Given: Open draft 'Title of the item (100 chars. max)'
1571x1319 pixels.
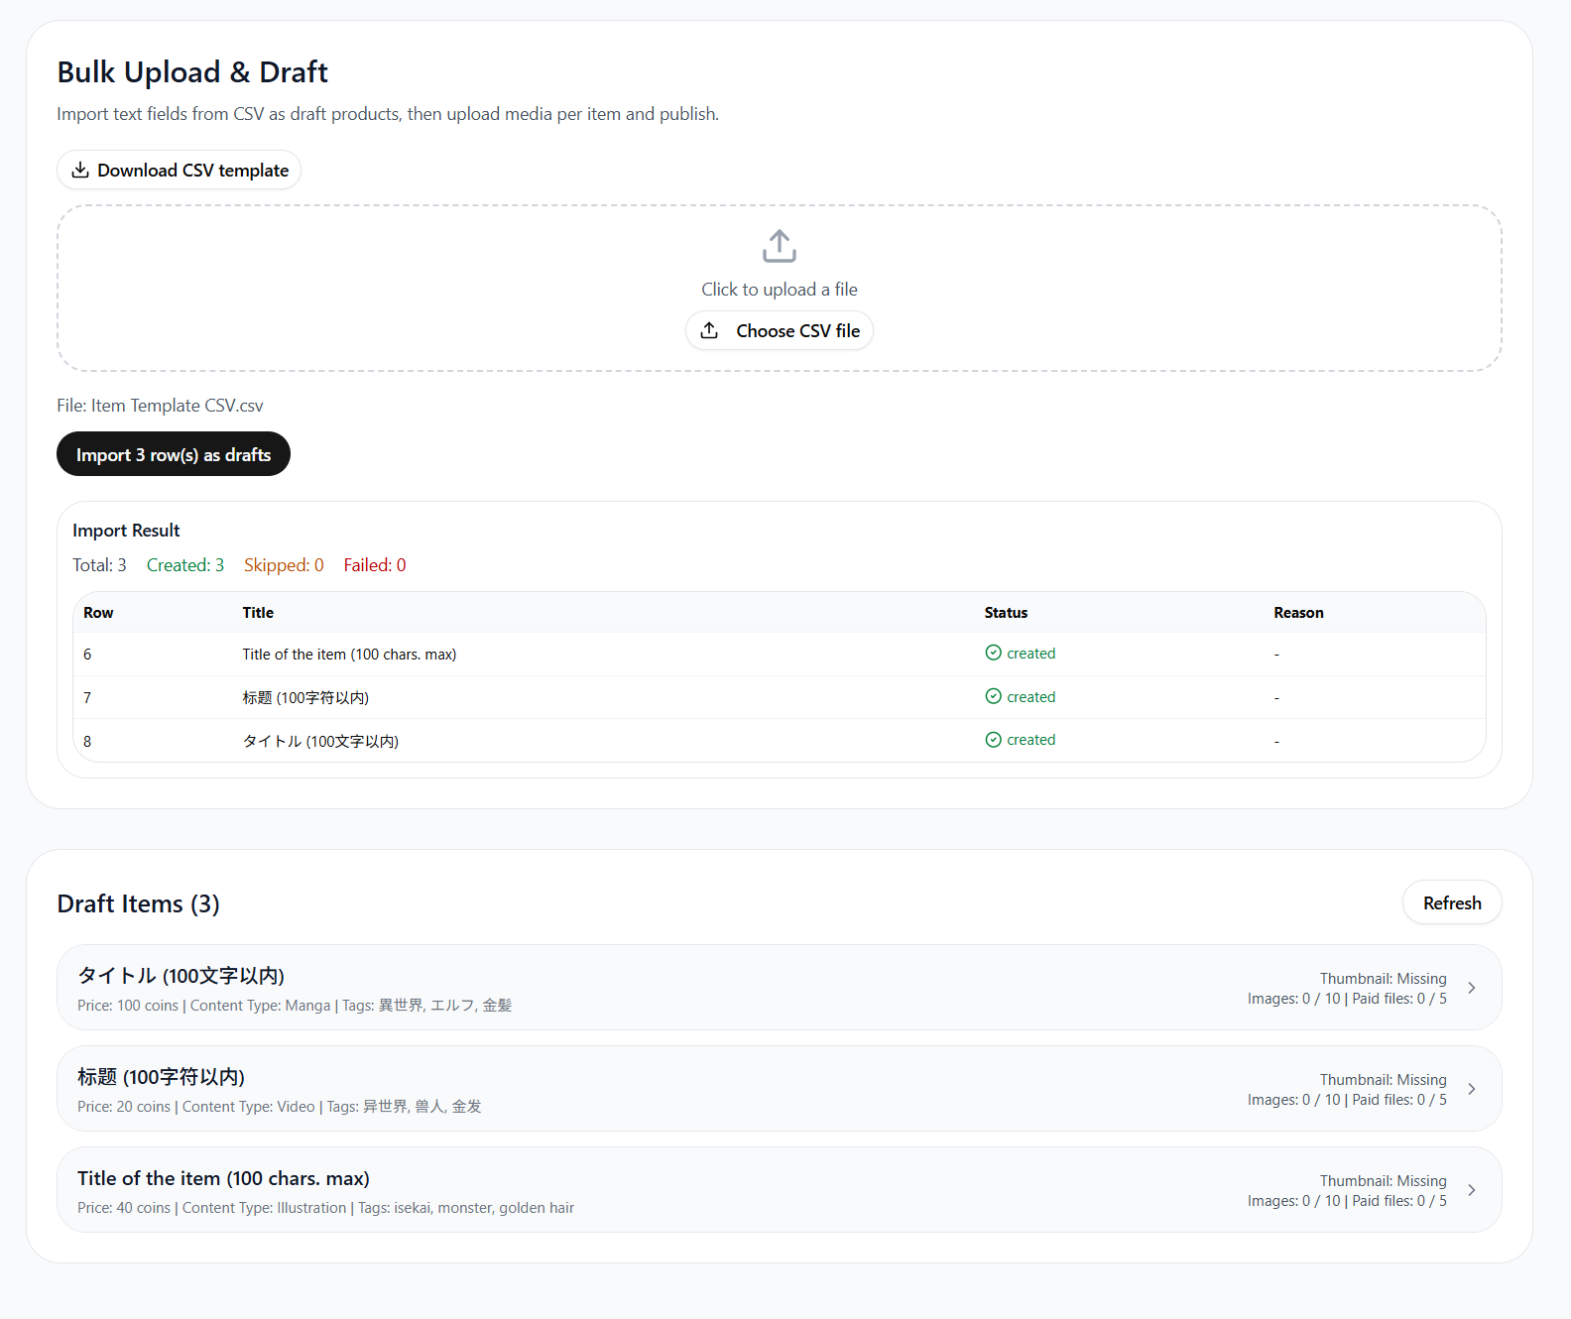Looking at the screenshot, I should pyautogui.click(x=780, y=1190).
